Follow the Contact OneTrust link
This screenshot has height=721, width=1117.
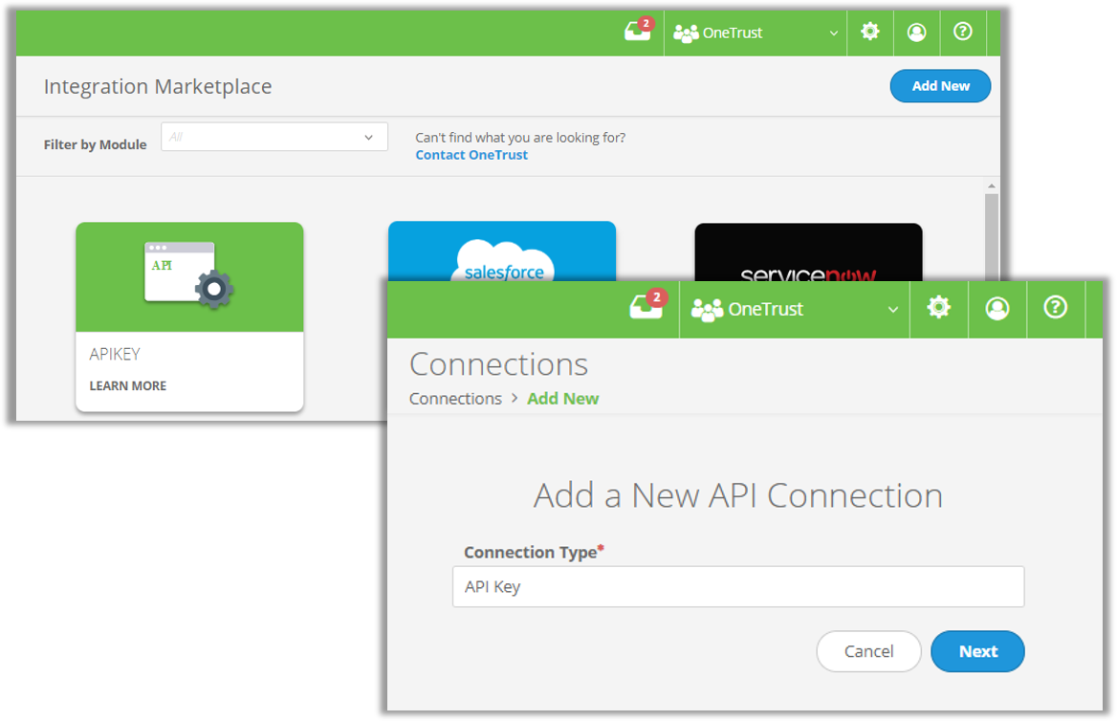[471, 155]
